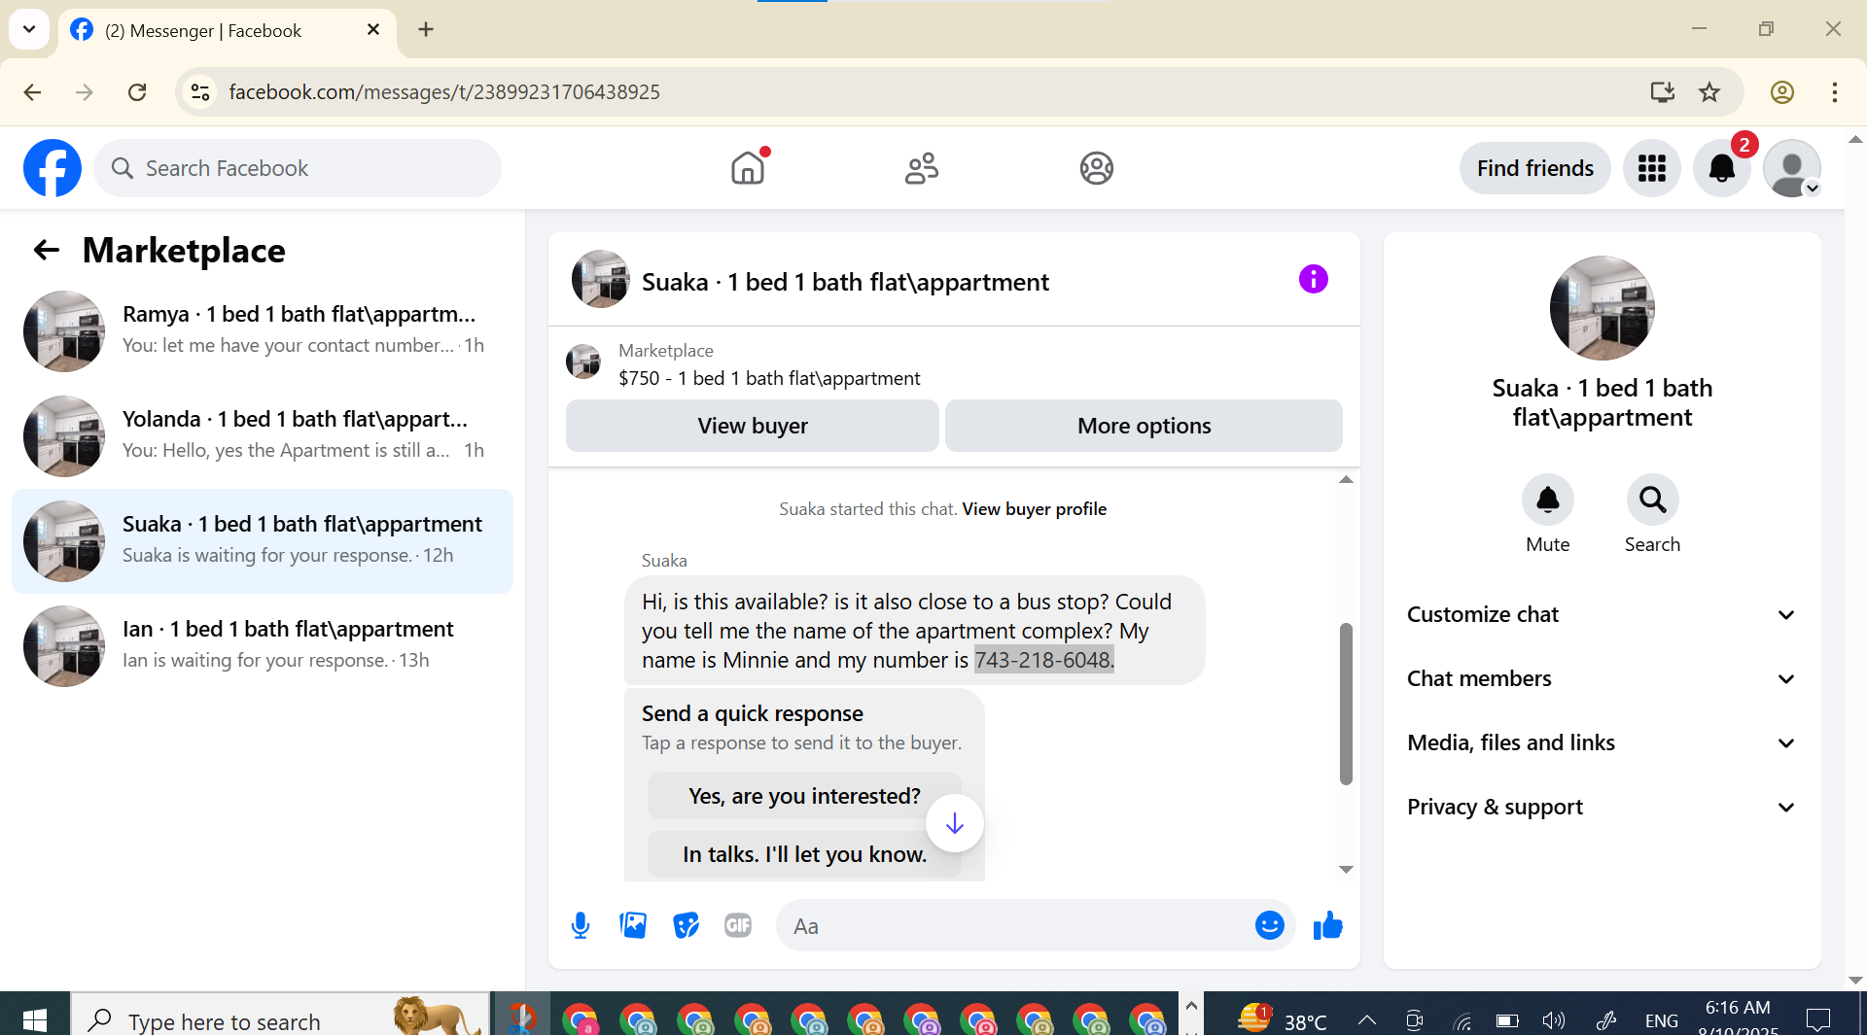The height and width of the screenshot is (1035, 1867).
Task: View site information icon in address bar
Action: point(200,91)
